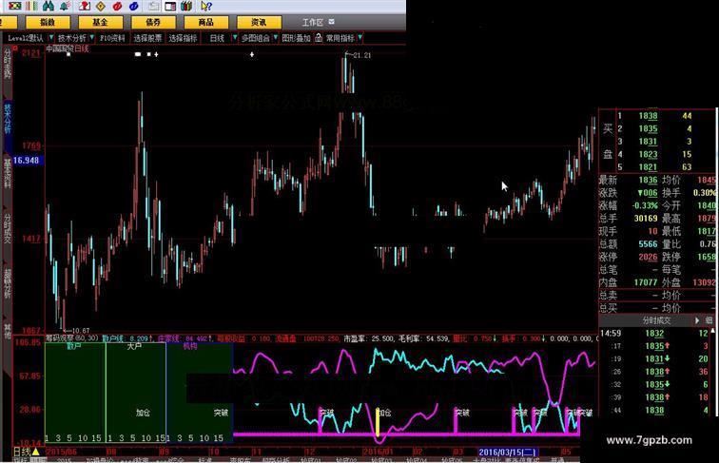The width and height of the screenshot is (719, 463).
Task: Click the 大户 box in indicator panel
Action: (136, 393)
